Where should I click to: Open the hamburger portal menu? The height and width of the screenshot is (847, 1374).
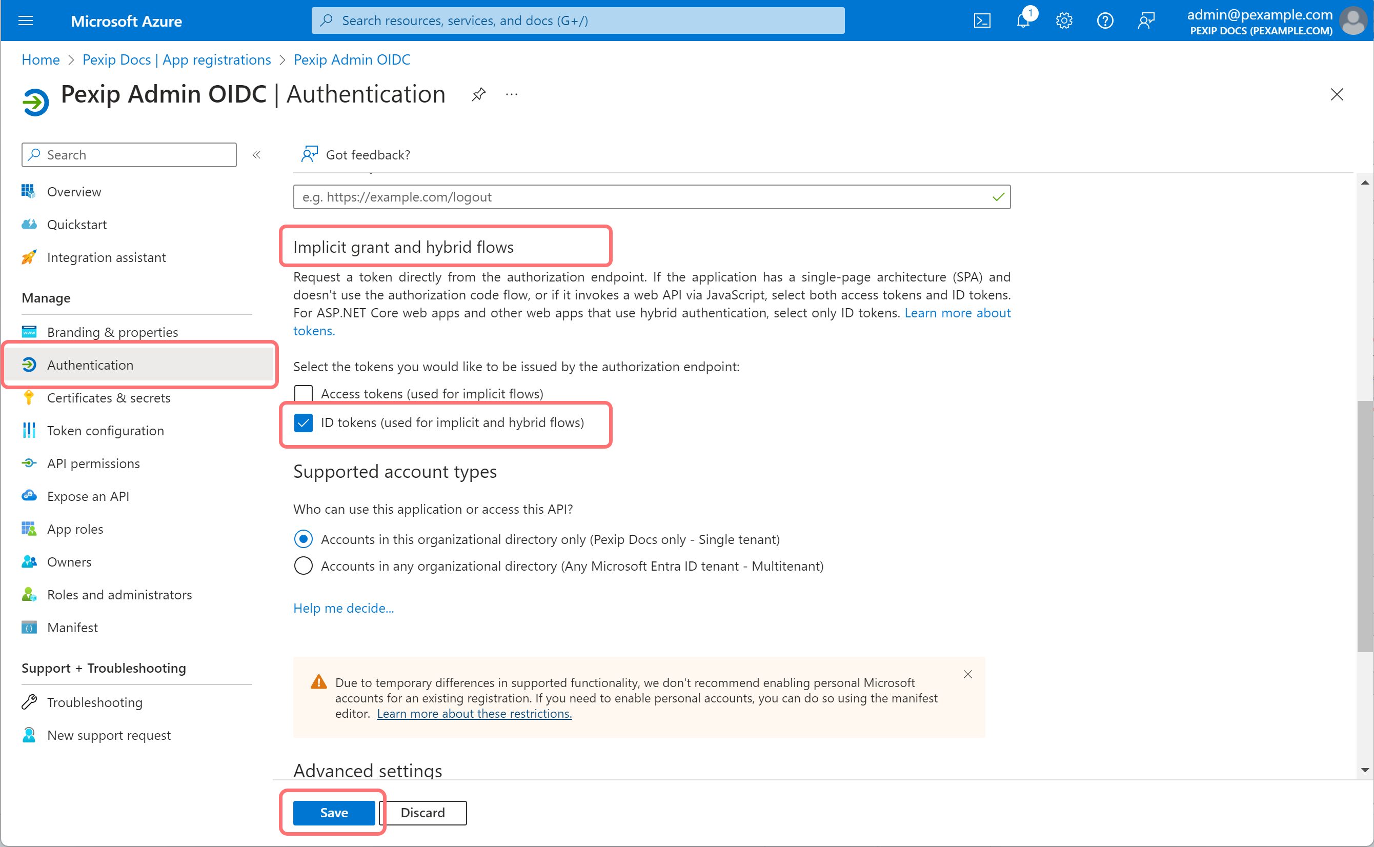click(26, 21)
